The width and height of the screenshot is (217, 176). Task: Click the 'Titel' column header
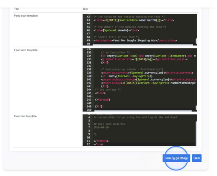tap(17, 9)
